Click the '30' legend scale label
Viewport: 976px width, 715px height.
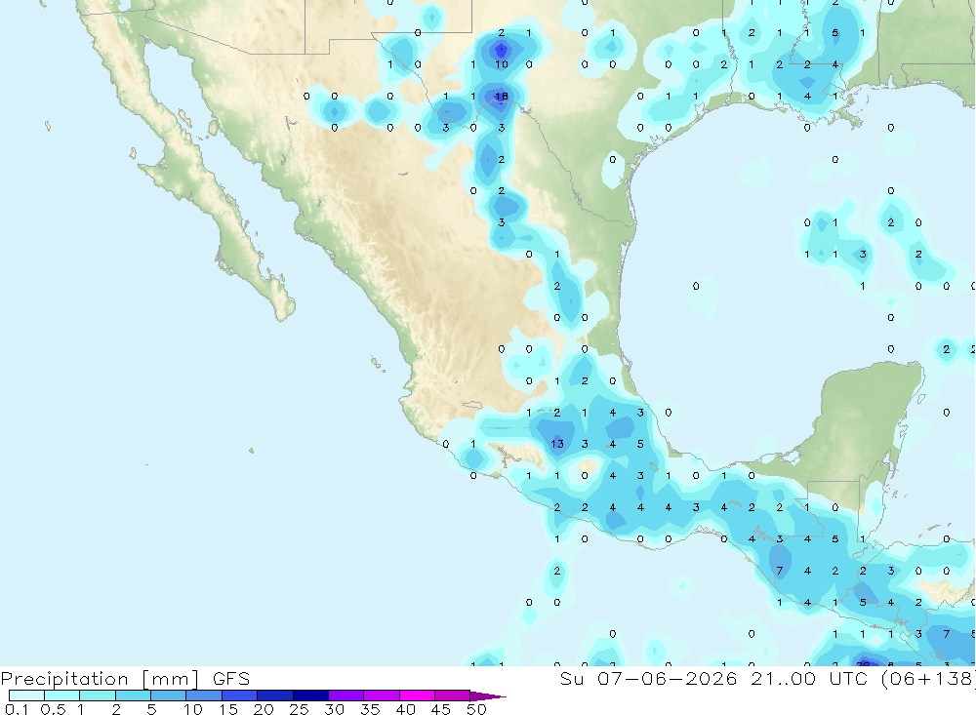coord(334,709)
